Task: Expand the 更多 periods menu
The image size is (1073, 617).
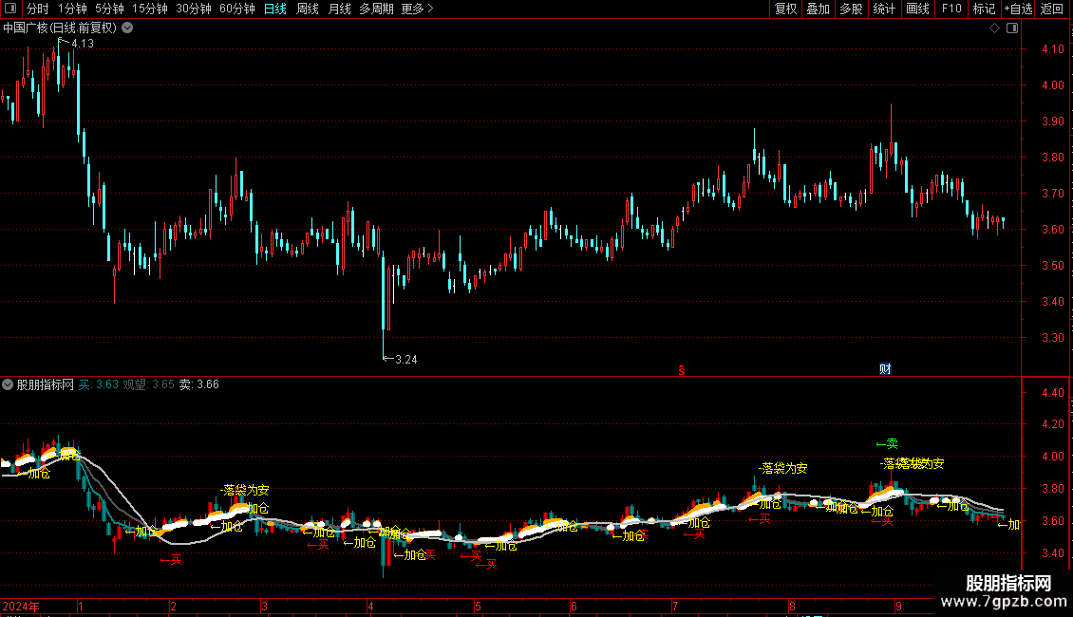Action: pos(418,9)
